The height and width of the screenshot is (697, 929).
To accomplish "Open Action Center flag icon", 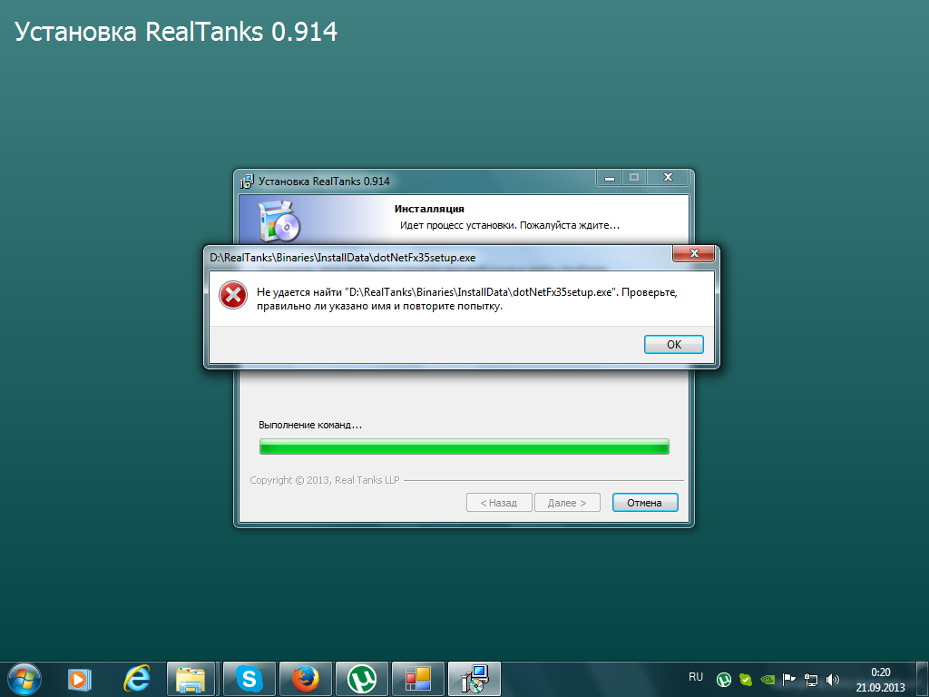I will (x=788, y=680).
